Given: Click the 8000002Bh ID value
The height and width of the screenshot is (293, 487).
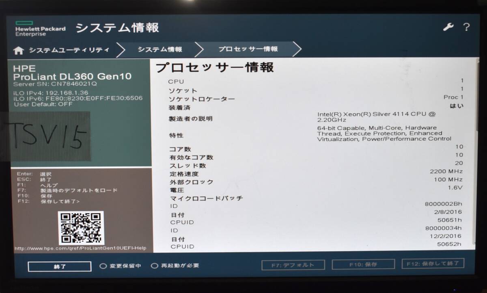Looking at the screenshot, I should point(443,204).
